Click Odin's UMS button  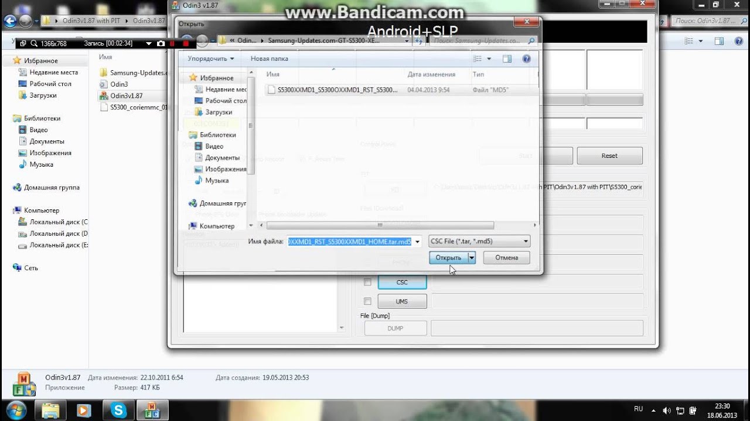click(402, 301)
